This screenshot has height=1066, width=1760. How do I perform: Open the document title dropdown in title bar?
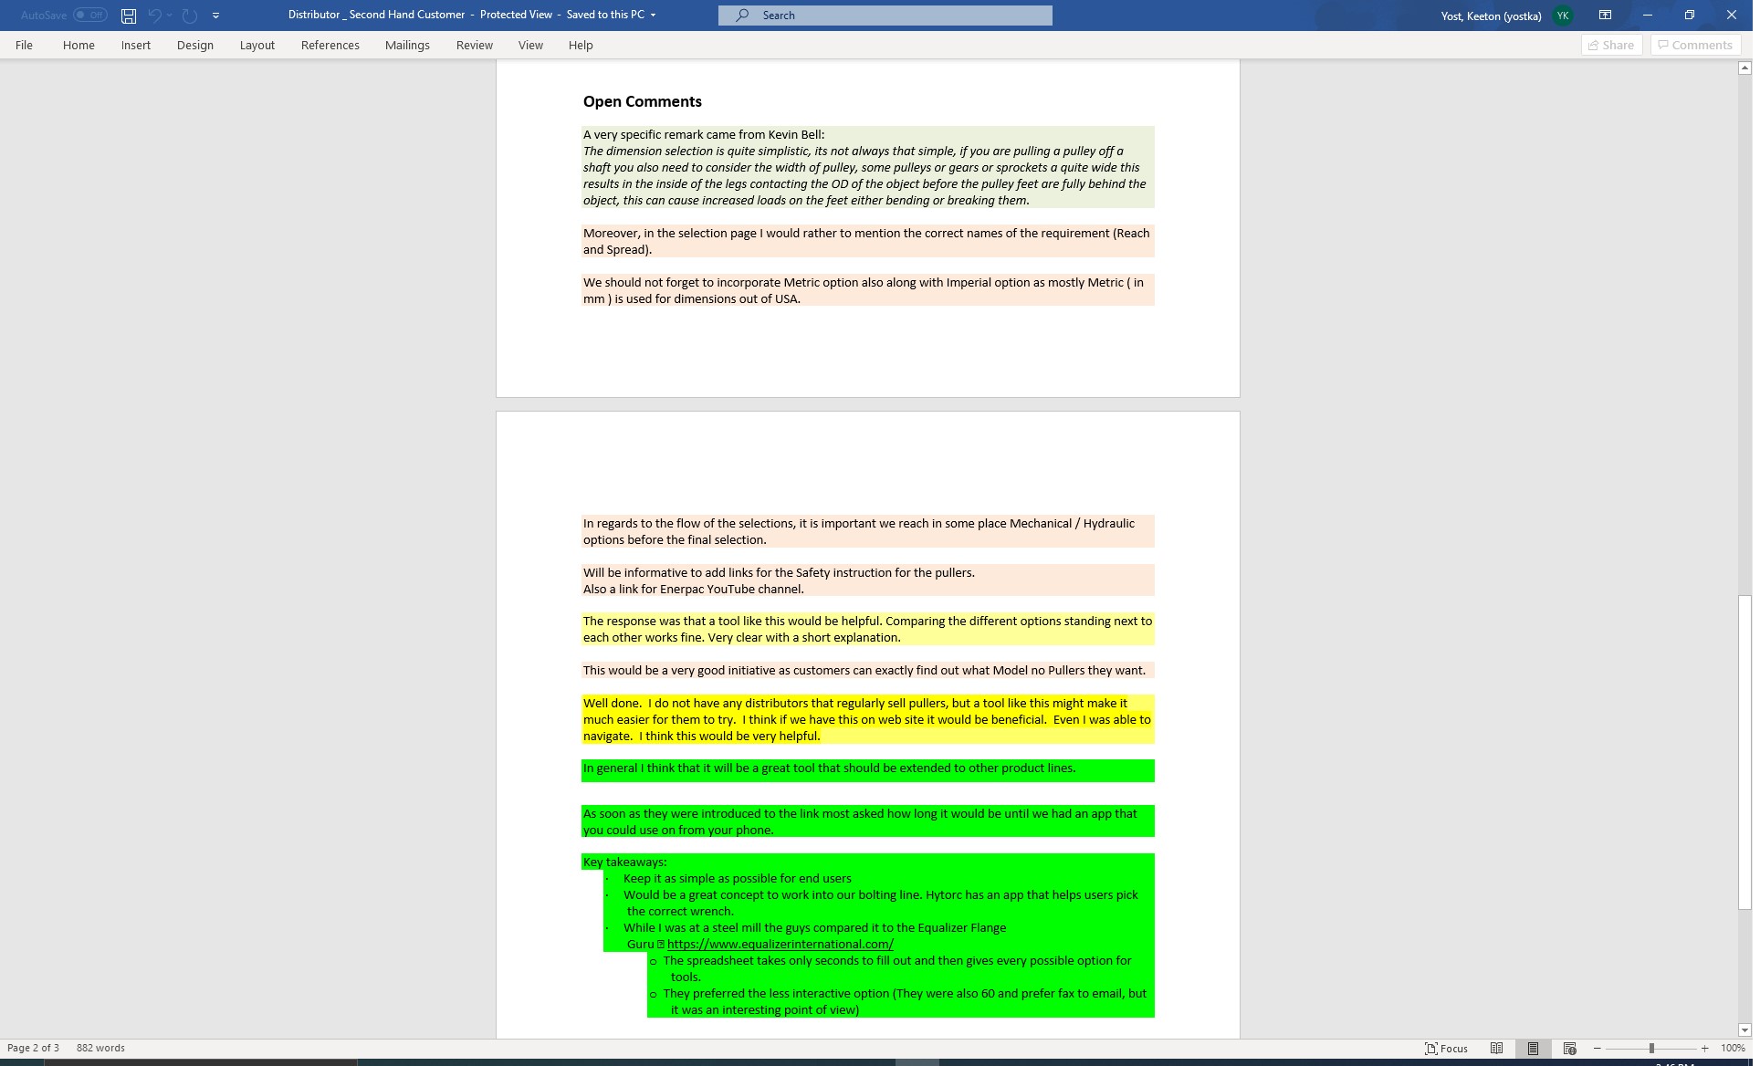[x=652, y=15]
